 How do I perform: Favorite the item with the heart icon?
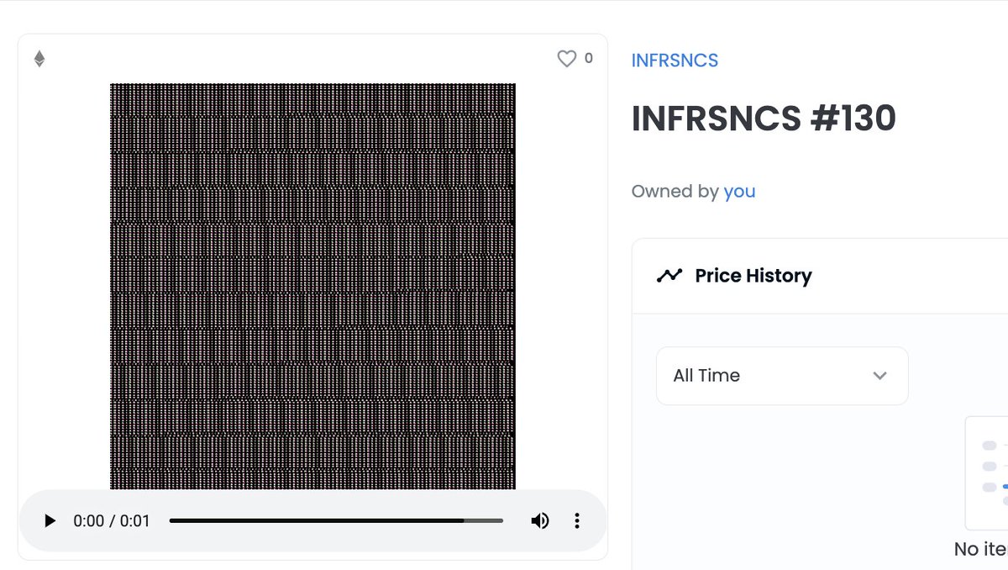pos(567,59)
